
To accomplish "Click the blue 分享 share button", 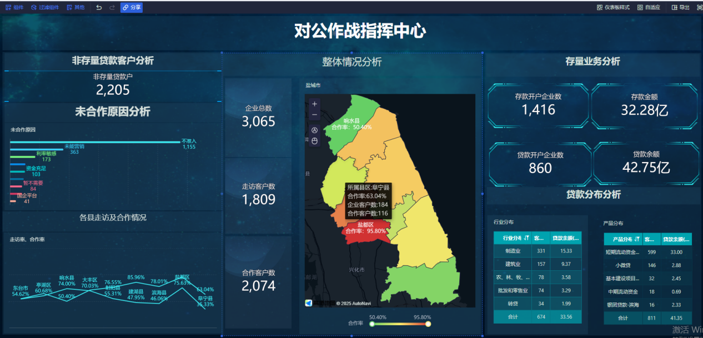I will (x=132, y=7).
